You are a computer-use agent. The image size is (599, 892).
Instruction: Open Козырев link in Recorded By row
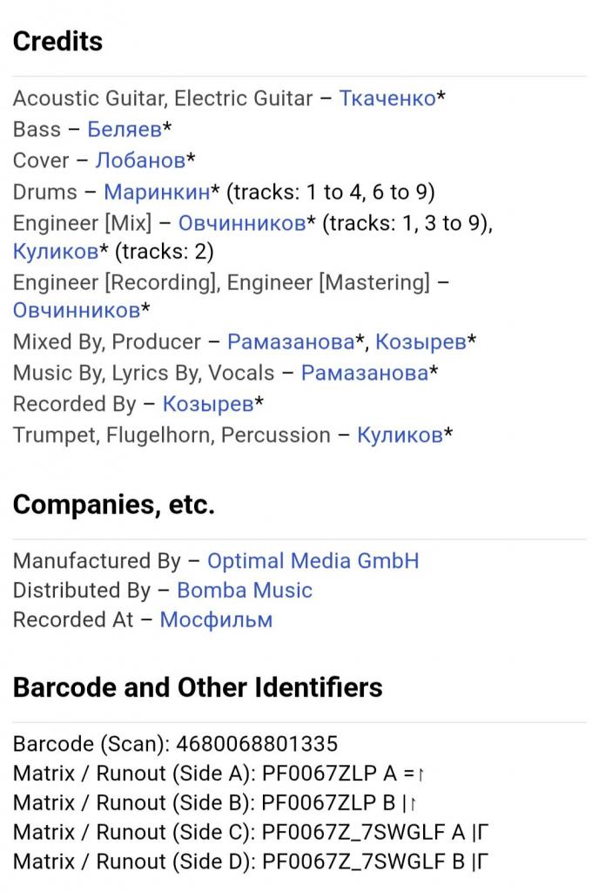[208, 404]
